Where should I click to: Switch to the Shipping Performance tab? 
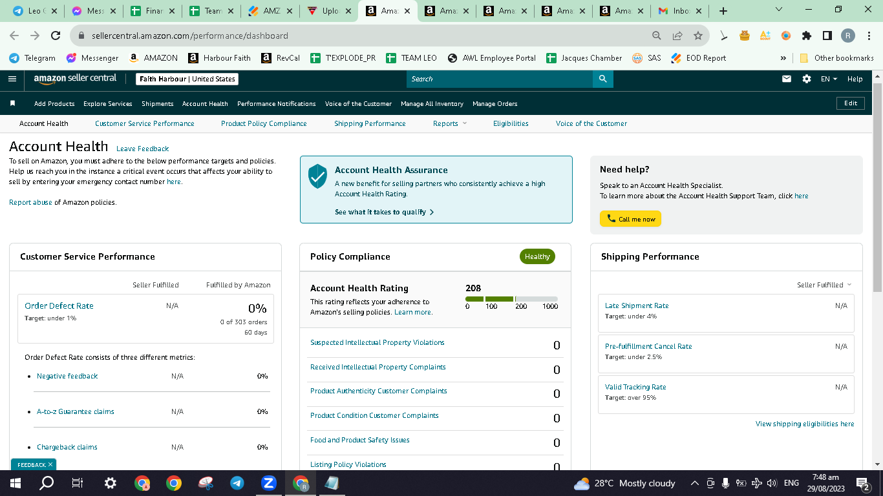370,123
